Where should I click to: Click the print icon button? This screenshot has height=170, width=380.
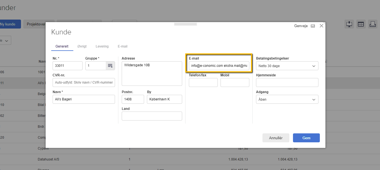tap(372, 24)
